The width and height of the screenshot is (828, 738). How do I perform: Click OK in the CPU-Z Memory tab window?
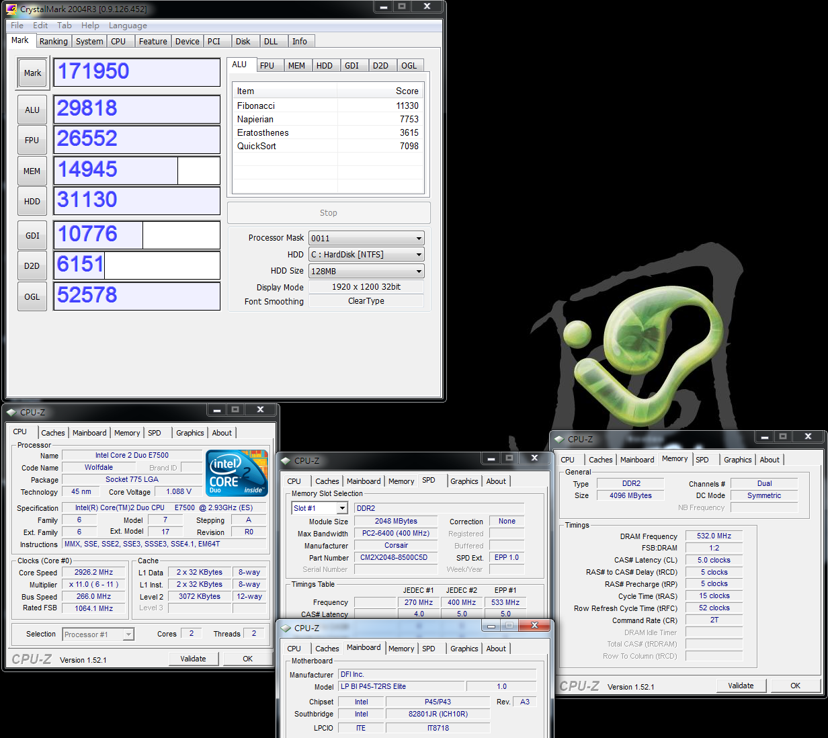click(x=795, y=686)
